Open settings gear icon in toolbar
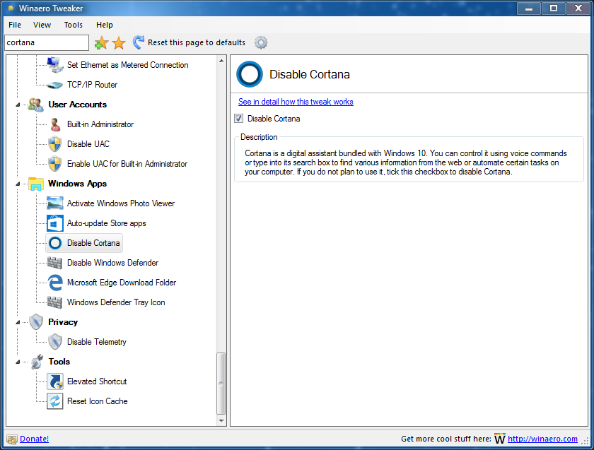The height and width of the screenshot is (450, 594). pos(261,42)
